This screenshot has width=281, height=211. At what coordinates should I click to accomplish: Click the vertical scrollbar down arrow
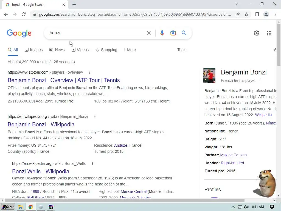point(279,196)
